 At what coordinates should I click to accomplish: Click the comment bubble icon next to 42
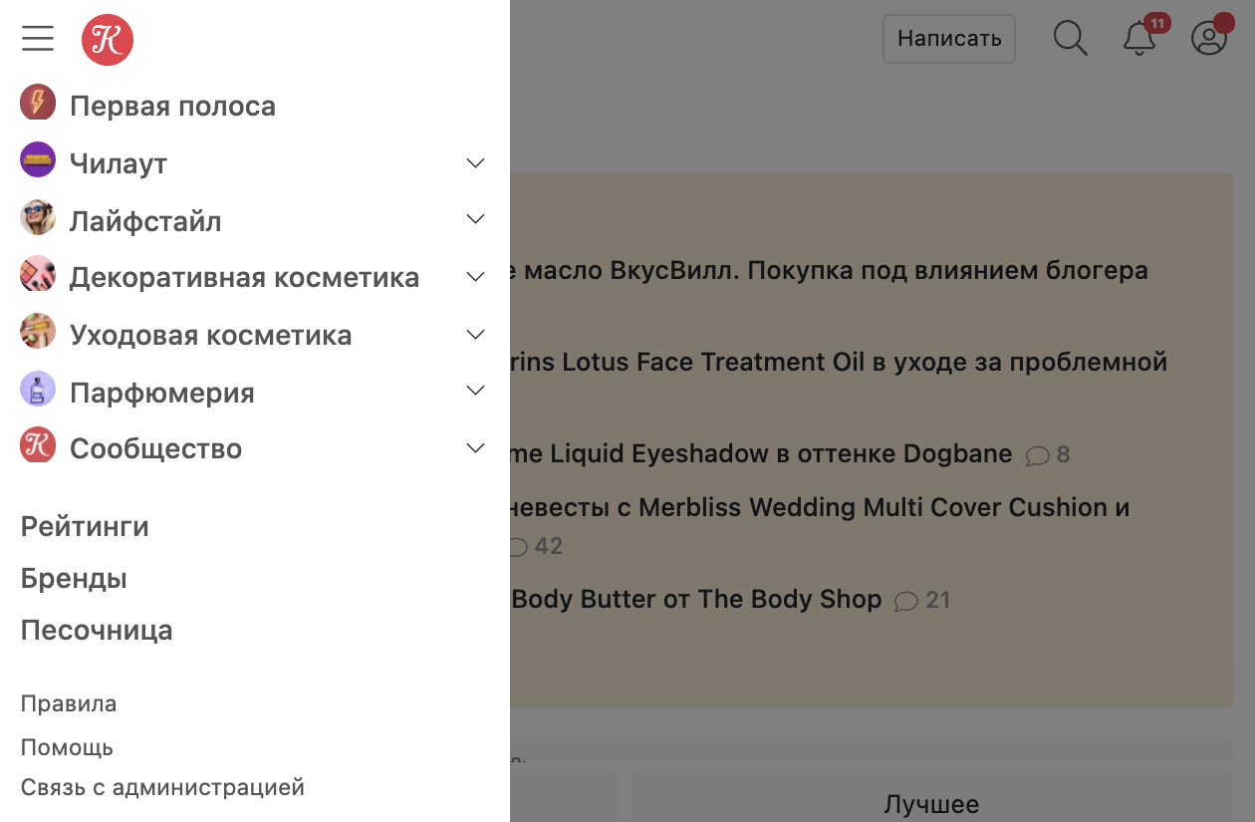(517, 547)
